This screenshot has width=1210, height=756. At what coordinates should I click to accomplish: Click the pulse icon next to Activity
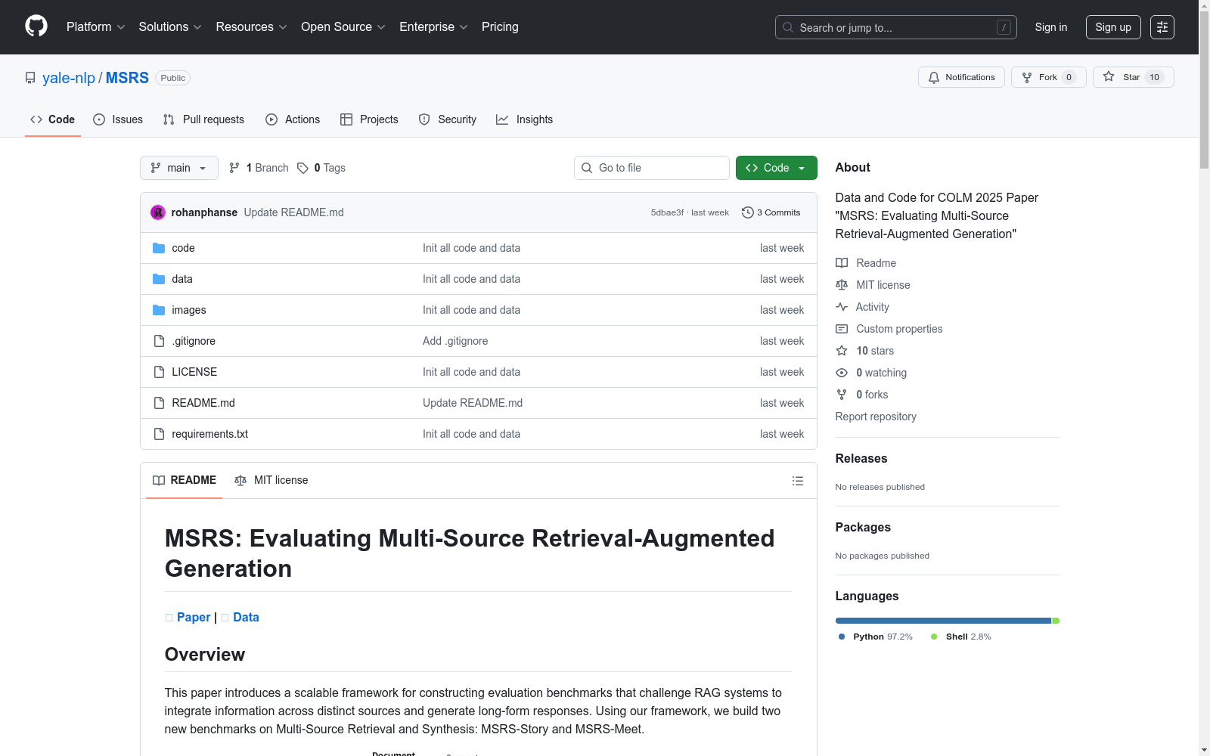click(842, 307)
